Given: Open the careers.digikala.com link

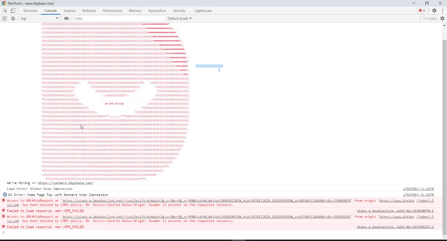Looking at the screenshot, I should tap(65, 183).
